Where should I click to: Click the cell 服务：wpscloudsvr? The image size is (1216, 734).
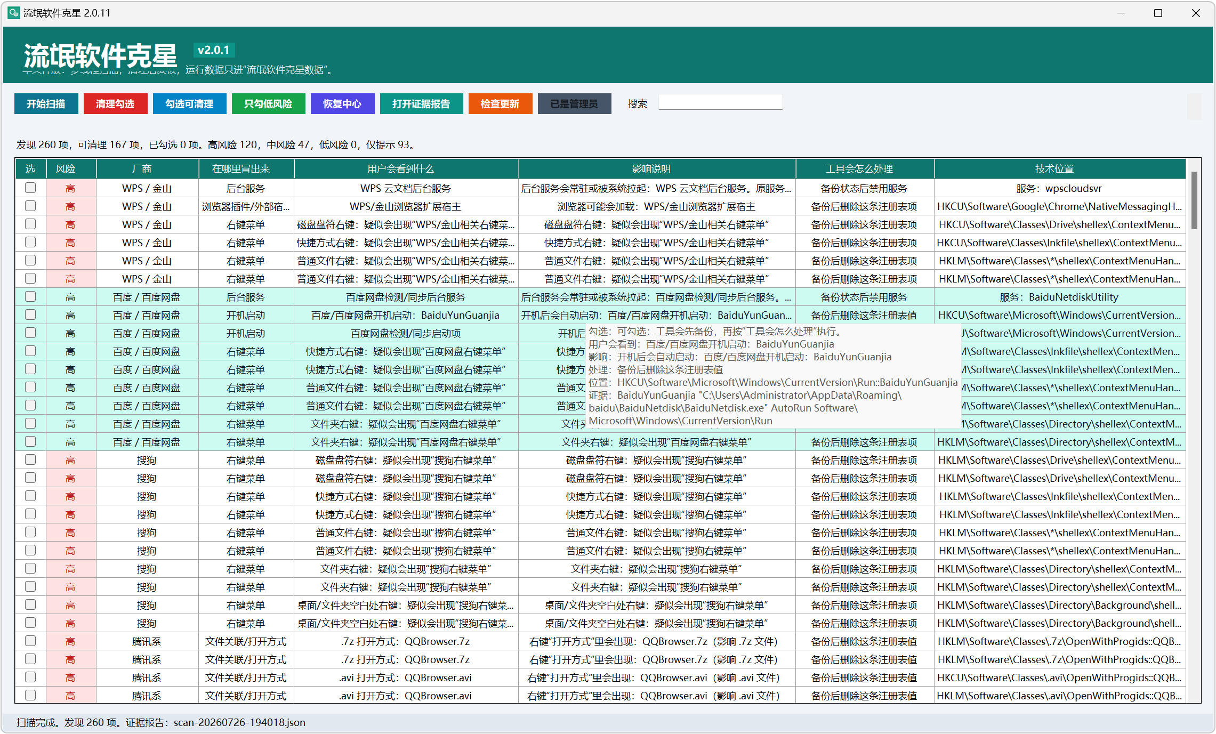pos(1059,188)
